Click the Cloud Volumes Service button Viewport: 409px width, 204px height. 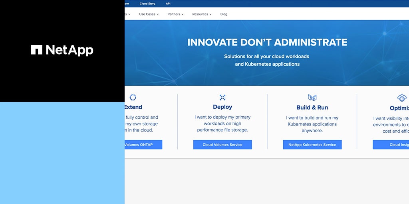(222, 145)
